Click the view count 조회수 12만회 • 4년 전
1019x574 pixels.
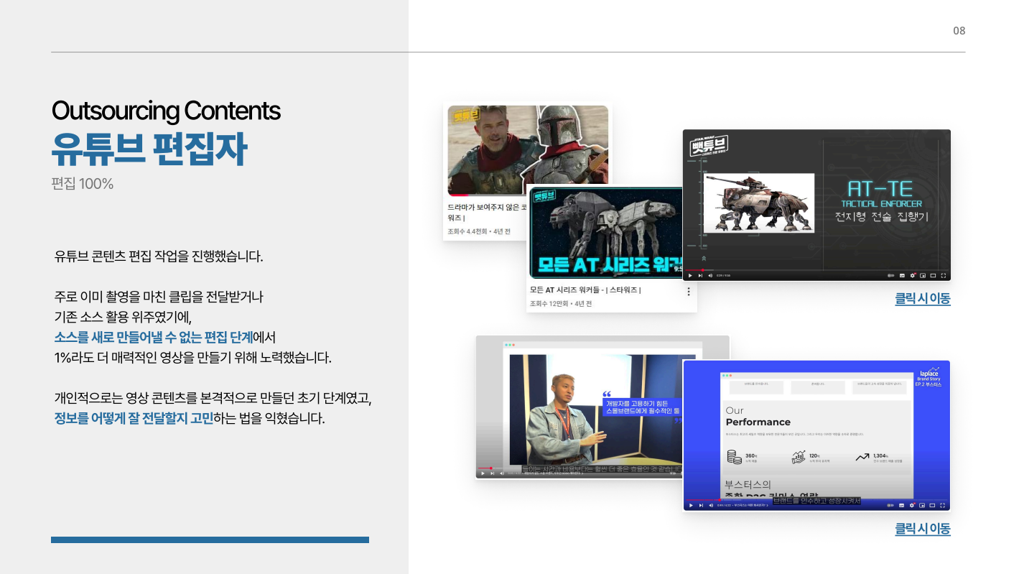coord(561,304)
